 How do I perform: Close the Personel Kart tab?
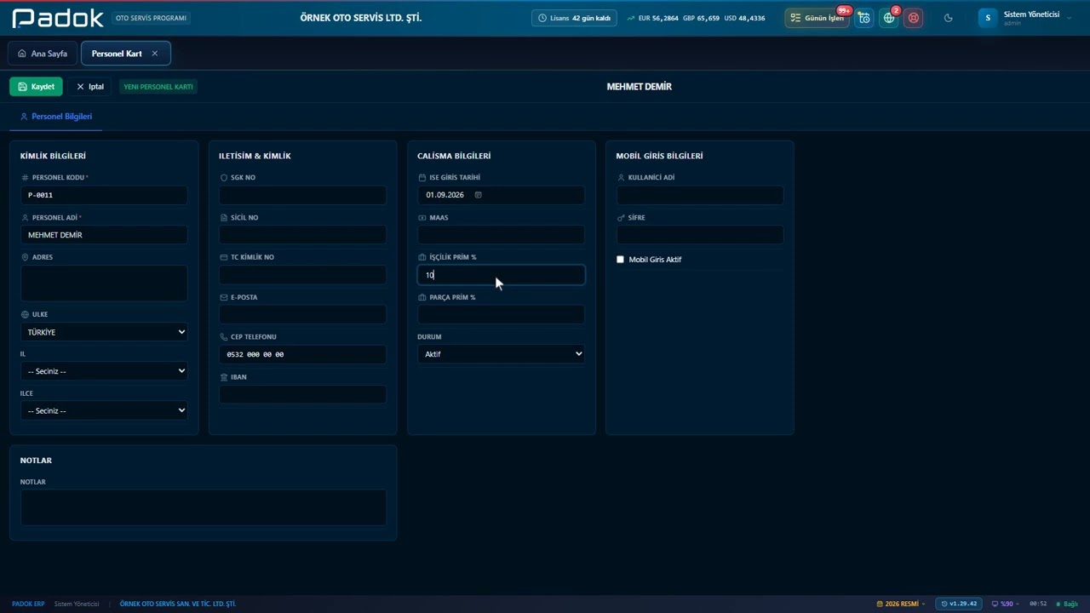[x=155, y=54]
